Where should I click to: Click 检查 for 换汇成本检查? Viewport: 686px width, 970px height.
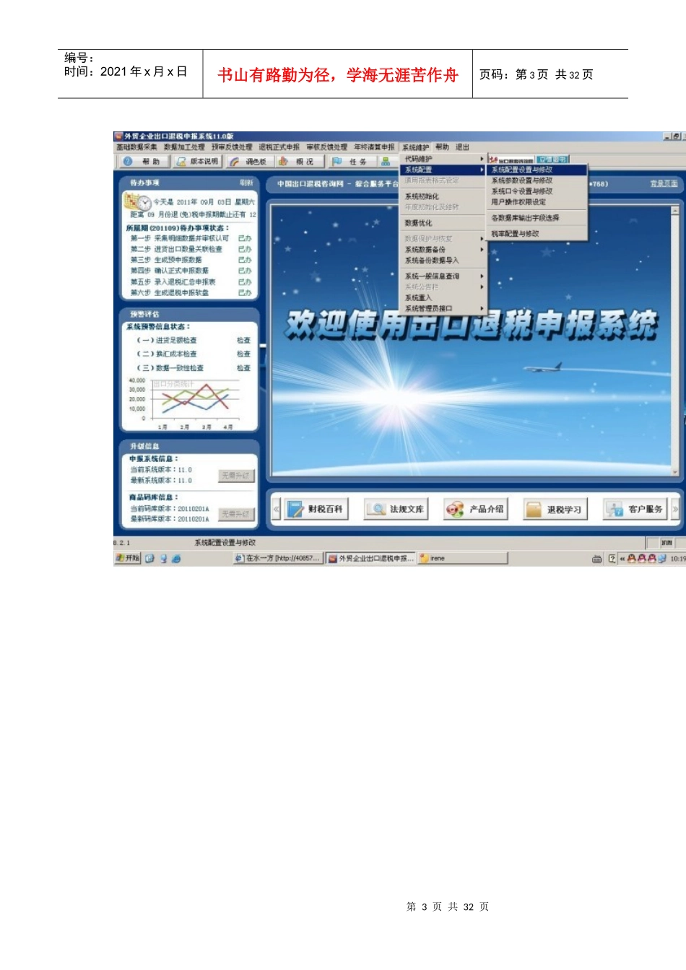[244, 354]
